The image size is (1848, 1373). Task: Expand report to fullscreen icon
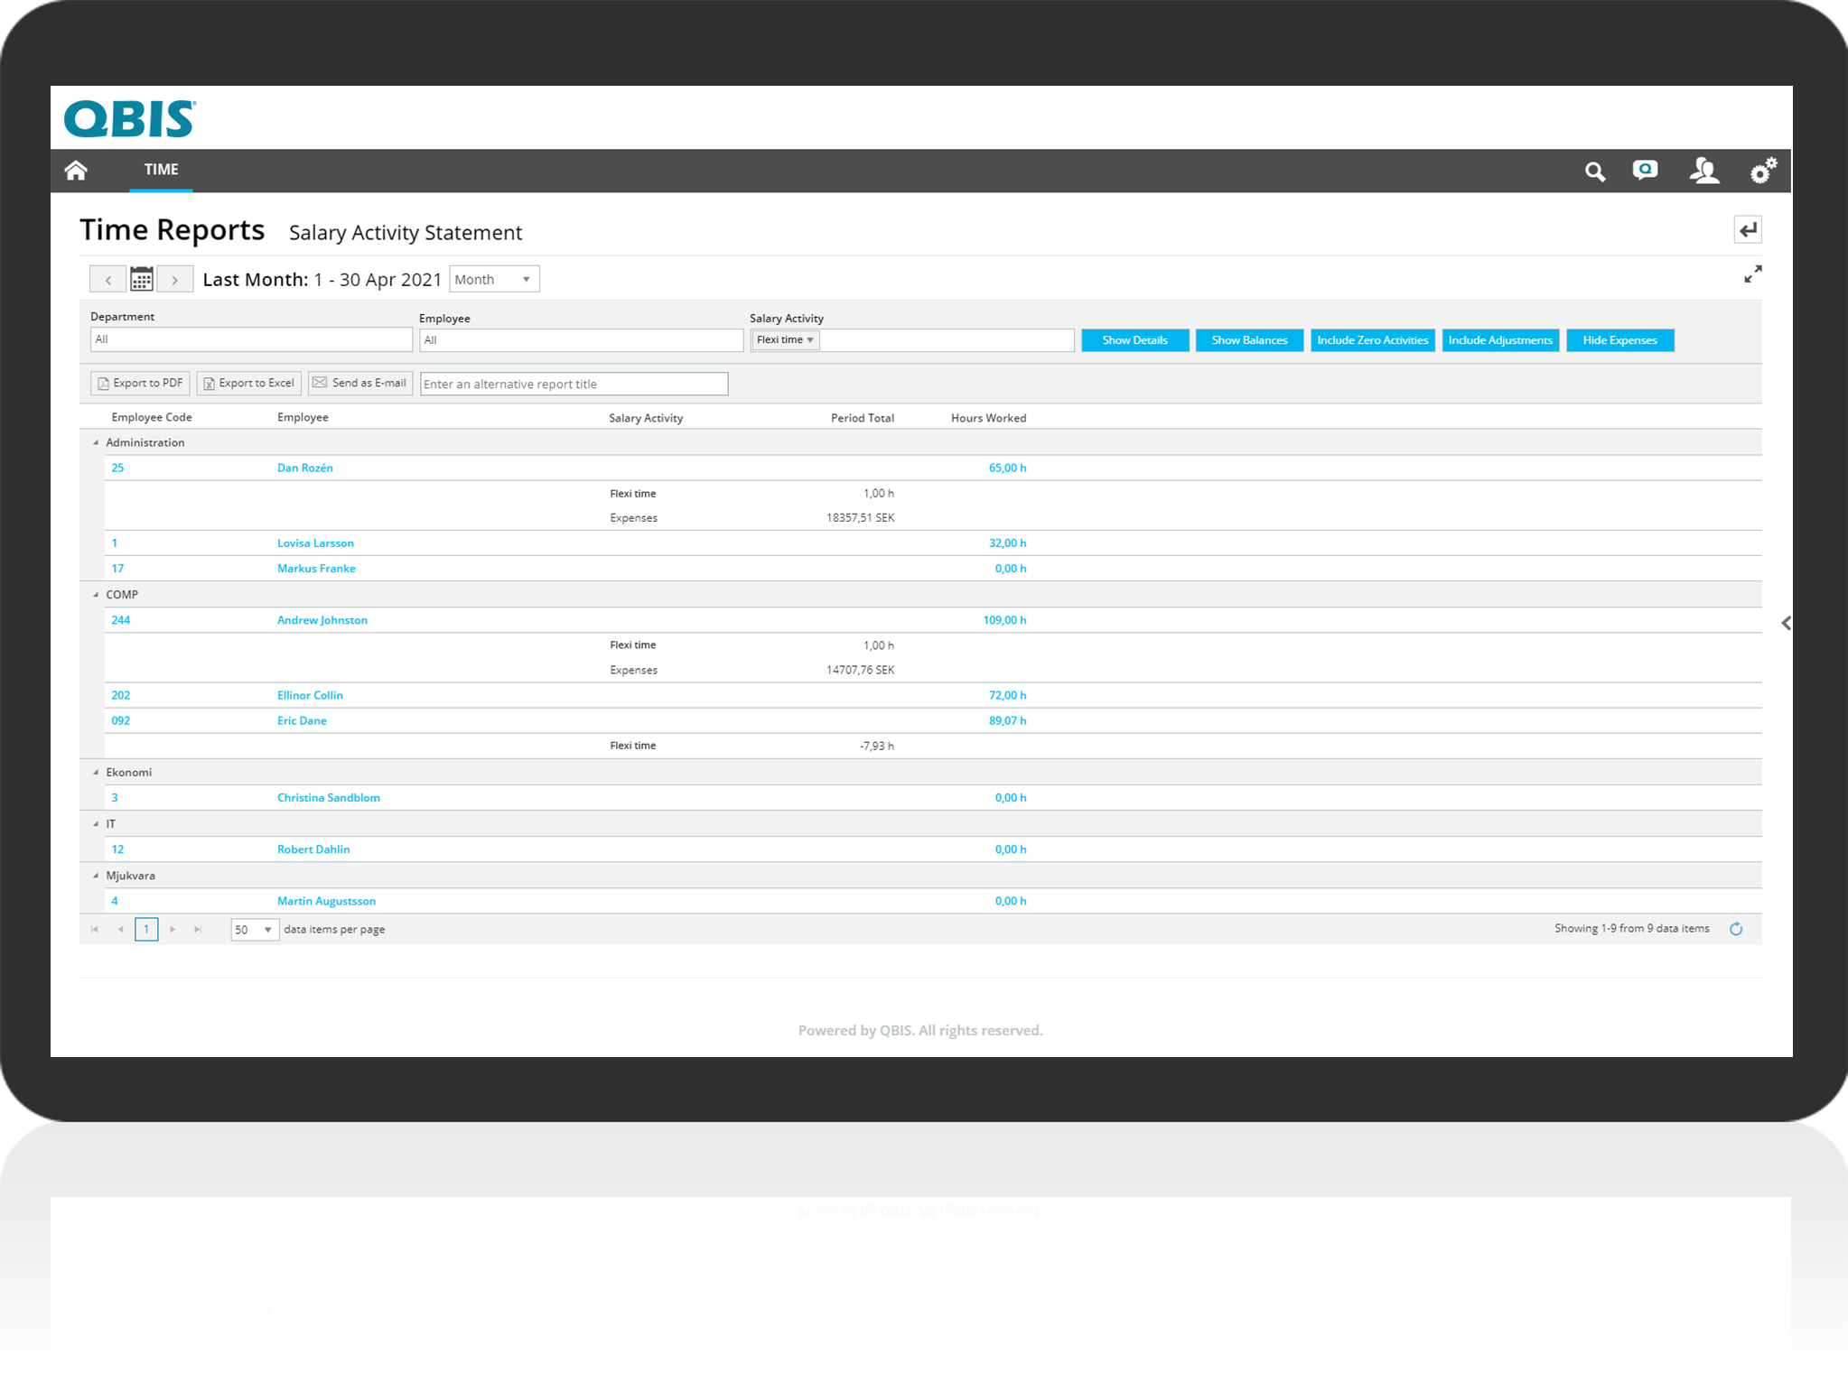point(1752,274)
